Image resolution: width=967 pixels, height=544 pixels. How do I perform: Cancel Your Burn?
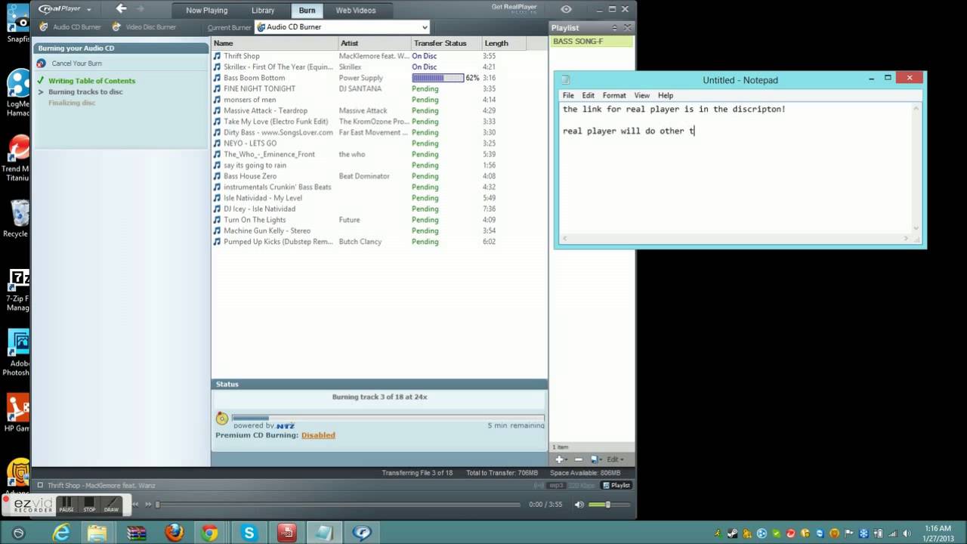click(x=70, y=63)
